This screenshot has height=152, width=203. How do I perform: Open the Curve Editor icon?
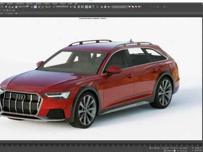pyautogui.click(x=90, y=7)
